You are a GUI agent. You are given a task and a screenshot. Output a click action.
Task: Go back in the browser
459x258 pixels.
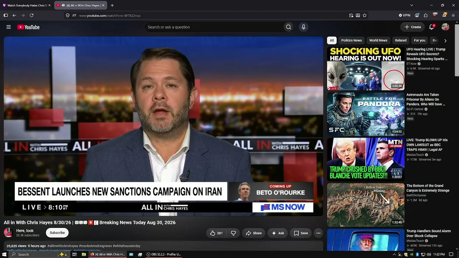pyautogui.click(x=14, y=15)
